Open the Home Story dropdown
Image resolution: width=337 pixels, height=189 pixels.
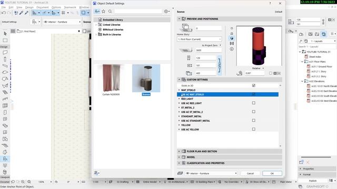pyautogui.click(x=199, y=39)
